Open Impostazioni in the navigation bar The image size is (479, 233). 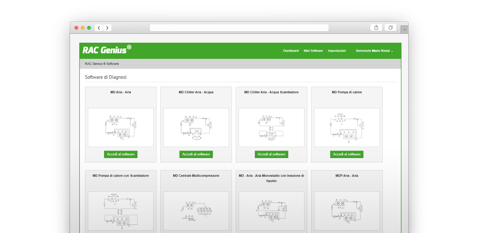(337, 51)
